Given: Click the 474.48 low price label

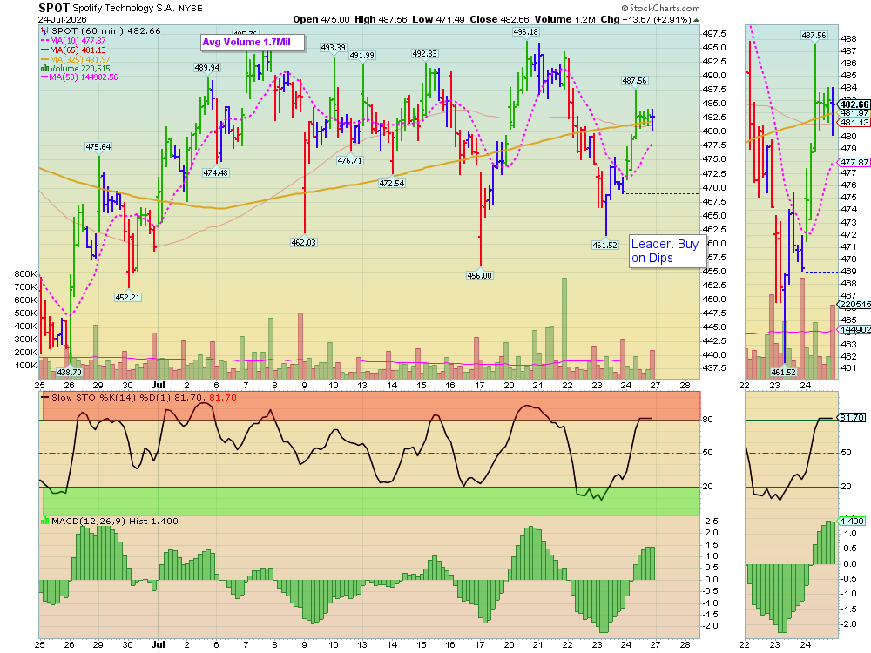Looking at the screenshot, I should [215, 172].
